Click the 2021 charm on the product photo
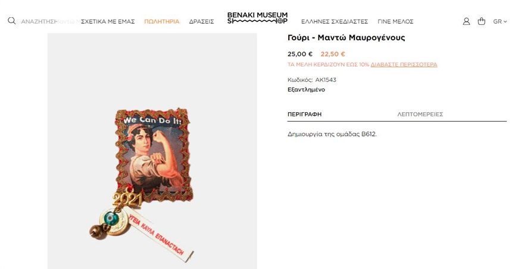The width and height of the screenshot is (524, 269). pyautogui.click(x=127, y=200)
